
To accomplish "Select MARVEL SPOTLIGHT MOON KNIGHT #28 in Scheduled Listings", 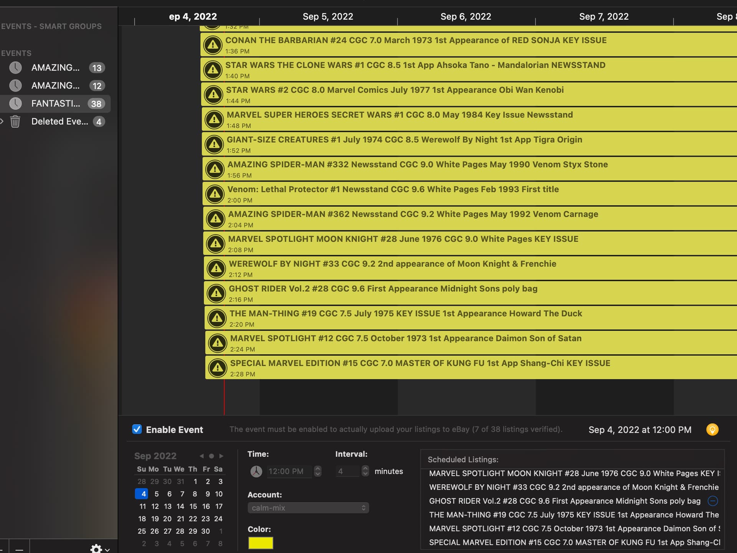I will point(574,473).
